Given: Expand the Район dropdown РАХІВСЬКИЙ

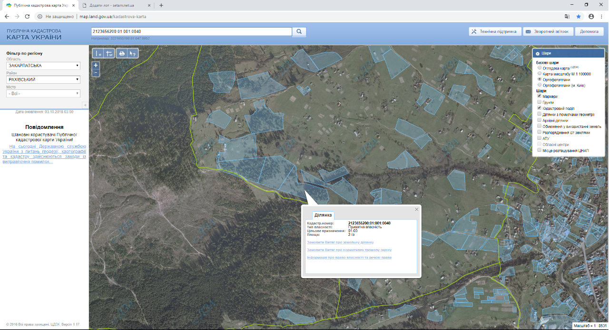Looking at the screenshot, I should click(43, 80).
